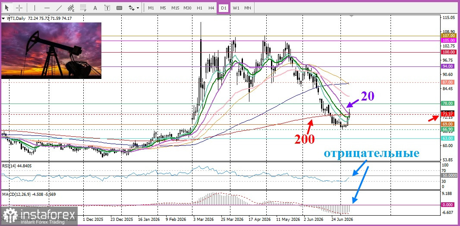Expand the WTI,Daily chart title triangle
The width and height of the screenshot is (460, 226).
3,19
